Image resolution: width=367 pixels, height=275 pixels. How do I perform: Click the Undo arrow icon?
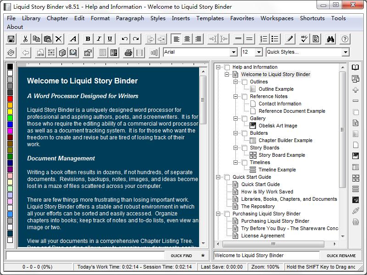coord(125,39)
